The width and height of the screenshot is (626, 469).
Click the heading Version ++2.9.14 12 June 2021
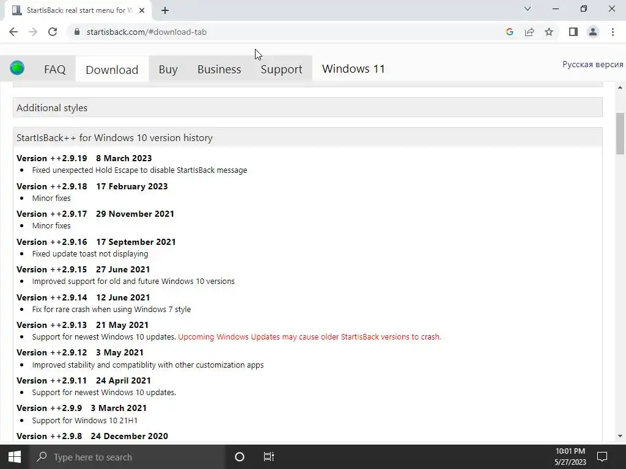83,297
